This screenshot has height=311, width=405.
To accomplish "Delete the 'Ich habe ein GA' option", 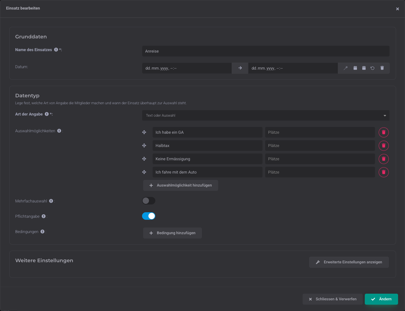I will pyautogui.click(x=384, y=132).
